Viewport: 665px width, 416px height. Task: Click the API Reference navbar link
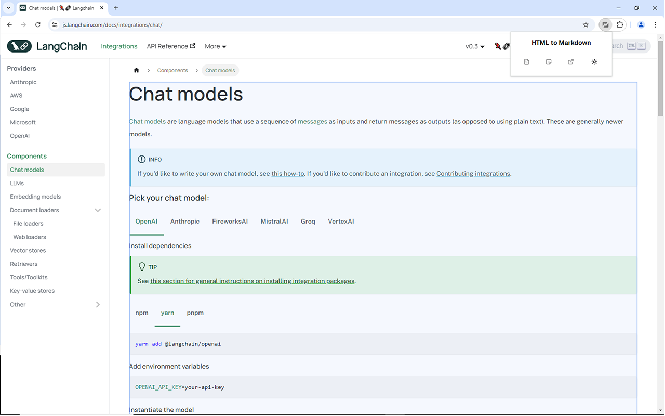click(x=170, y=46)
